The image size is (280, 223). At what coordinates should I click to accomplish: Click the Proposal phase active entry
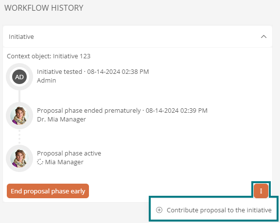[x=69, y=154]
